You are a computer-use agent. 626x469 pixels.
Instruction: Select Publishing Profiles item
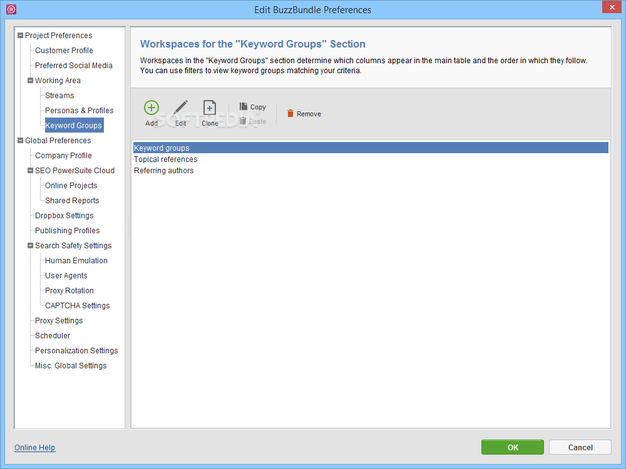[x=67, y=231]
